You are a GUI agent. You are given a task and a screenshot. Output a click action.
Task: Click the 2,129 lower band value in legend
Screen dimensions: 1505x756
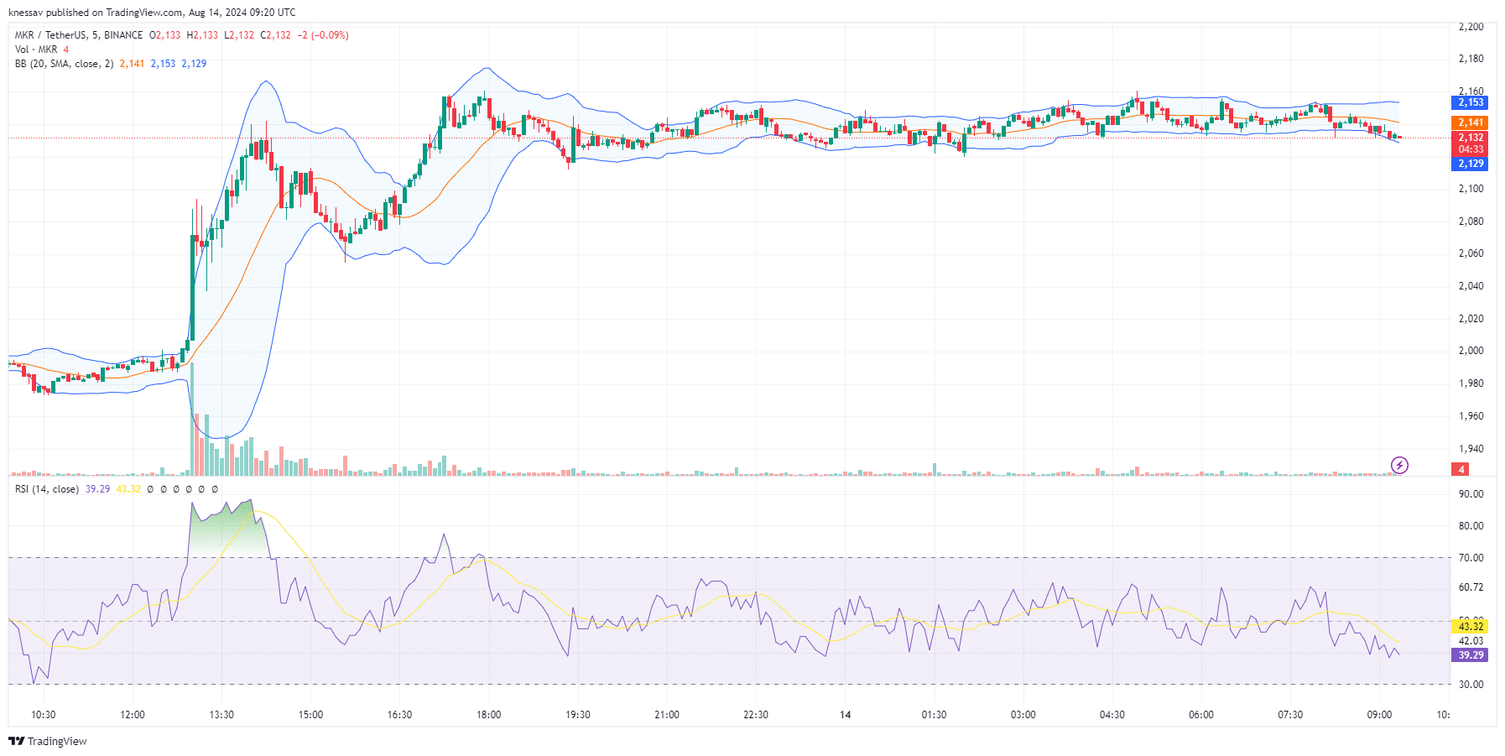click(x=194, y=64)
